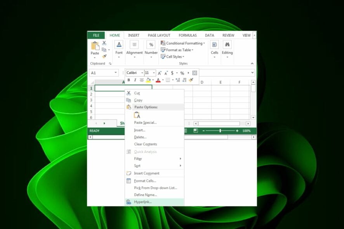Apply yellow fill color in mini toolbar
The height and width of the screenshot is (229, 344).
149,80
